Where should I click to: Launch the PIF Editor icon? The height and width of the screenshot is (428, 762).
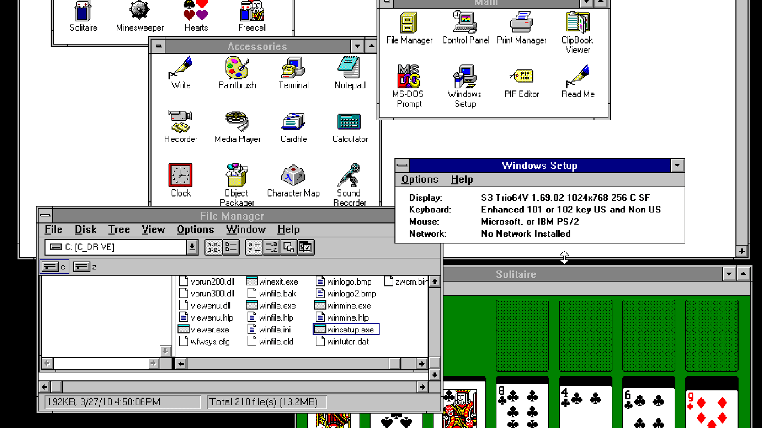[x=521, y=76]
